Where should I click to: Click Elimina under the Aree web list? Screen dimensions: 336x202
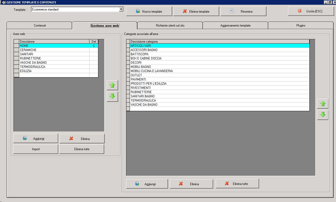click(82, 138)
